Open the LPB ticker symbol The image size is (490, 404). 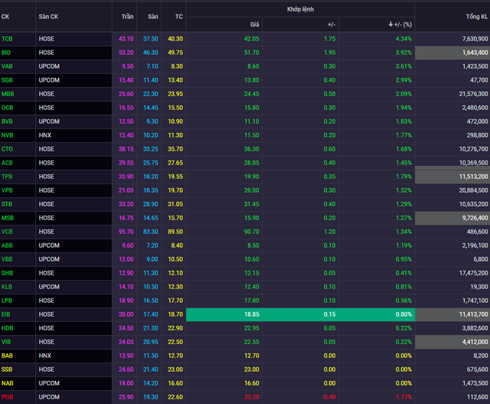[x=7, y=301]
